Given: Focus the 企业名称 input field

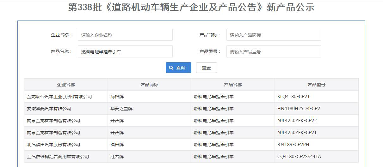Looking at the screenshot, I should pyautogui.click(x=125, y=35).
